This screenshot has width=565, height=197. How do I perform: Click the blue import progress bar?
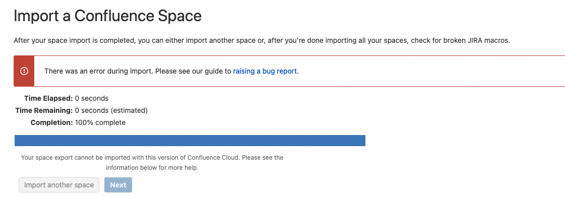(190, 141)
